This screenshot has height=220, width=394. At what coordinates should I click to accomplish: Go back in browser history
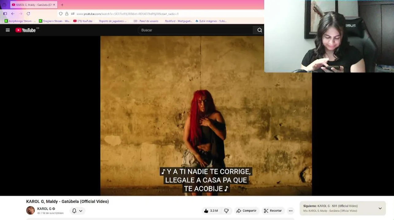(13, 14)
